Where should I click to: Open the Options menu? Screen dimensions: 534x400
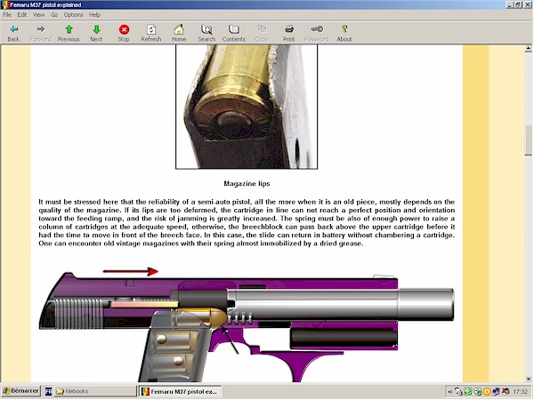[74, 14]
